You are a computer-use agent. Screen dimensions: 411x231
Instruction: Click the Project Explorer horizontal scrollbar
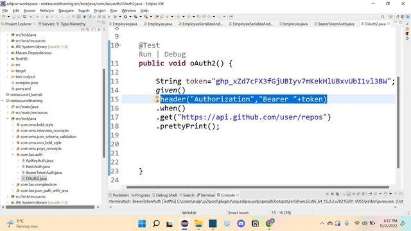point(50,207)
